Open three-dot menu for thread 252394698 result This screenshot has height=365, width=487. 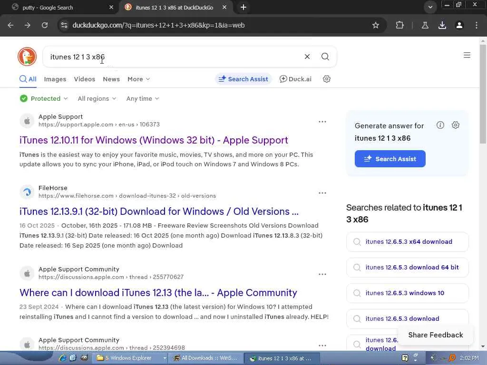click(322, 346)
